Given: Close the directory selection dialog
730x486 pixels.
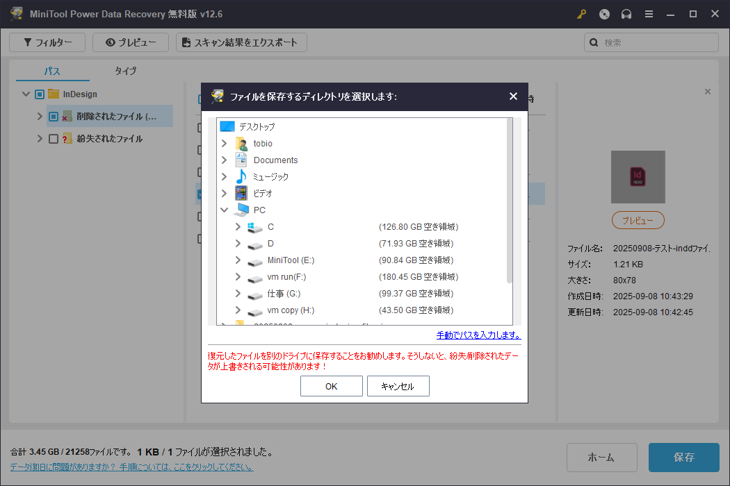Looking at the screenshot, I should [x=513, y=97].
